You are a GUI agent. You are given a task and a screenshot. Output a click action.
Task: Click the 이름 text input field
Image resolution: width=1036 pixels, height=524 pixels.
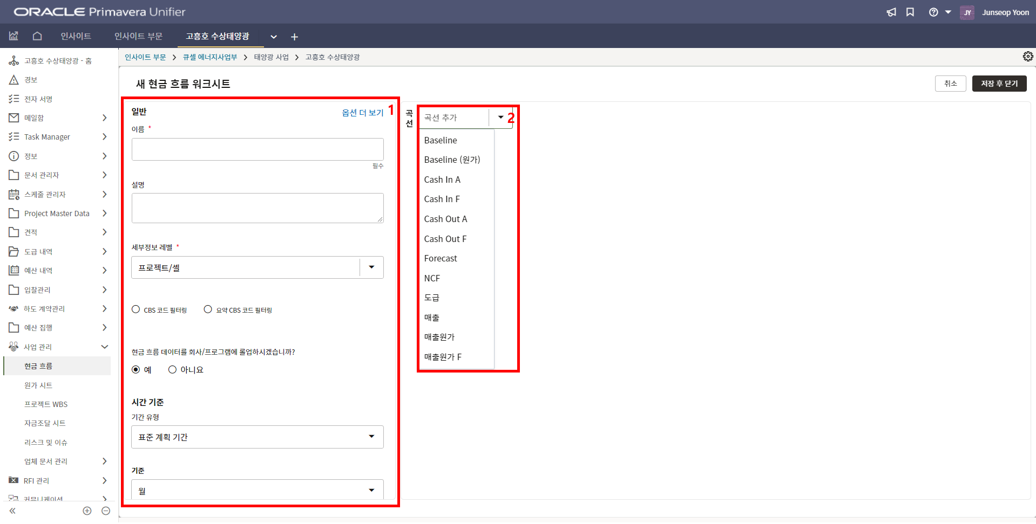pyautogui.click(x=258, y=149)
